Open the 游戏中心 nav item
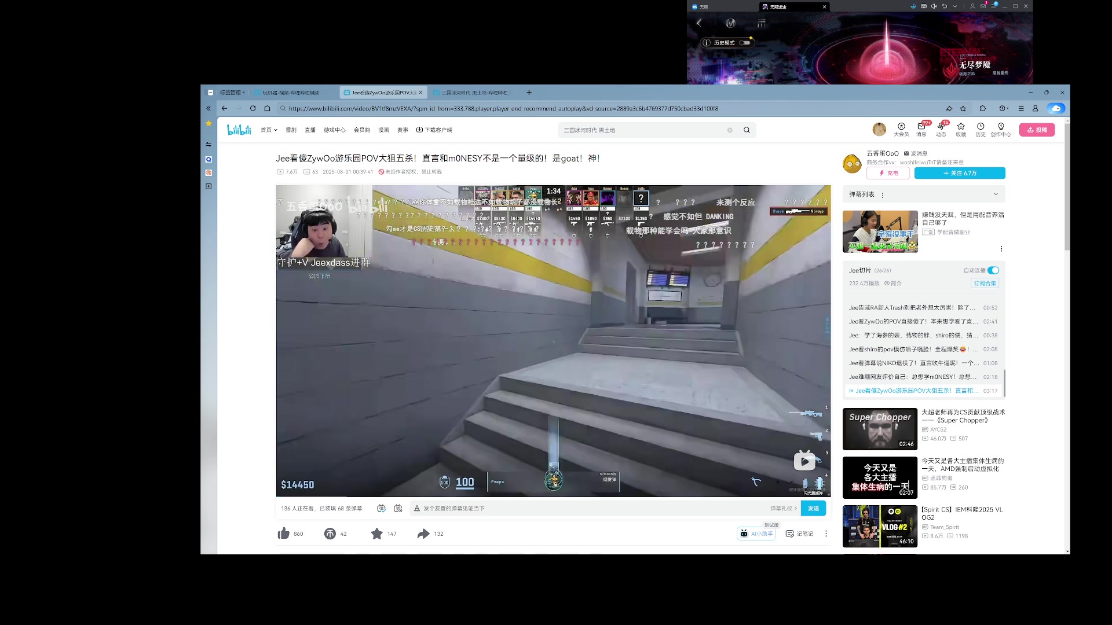The height and width of the screenshot is (625, 1112). (334, 130)
